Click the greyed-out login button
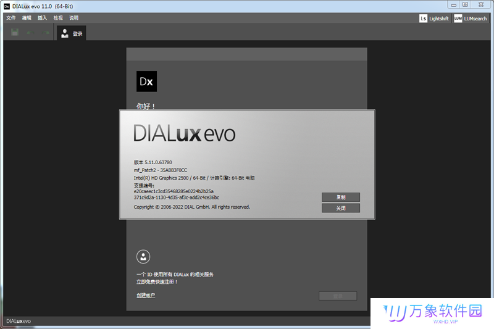 click(338, 296)
